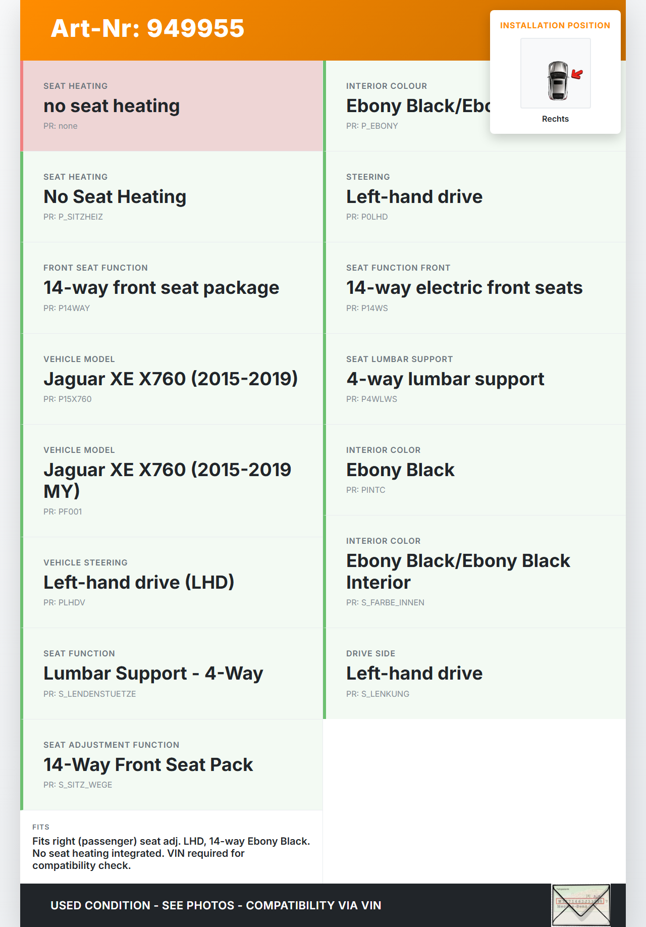The height and width of the screenshot is (927, 646).
Task: Select the No Seat Heating P_SITZHEIZ card
Action: click(x=172, y=197)
